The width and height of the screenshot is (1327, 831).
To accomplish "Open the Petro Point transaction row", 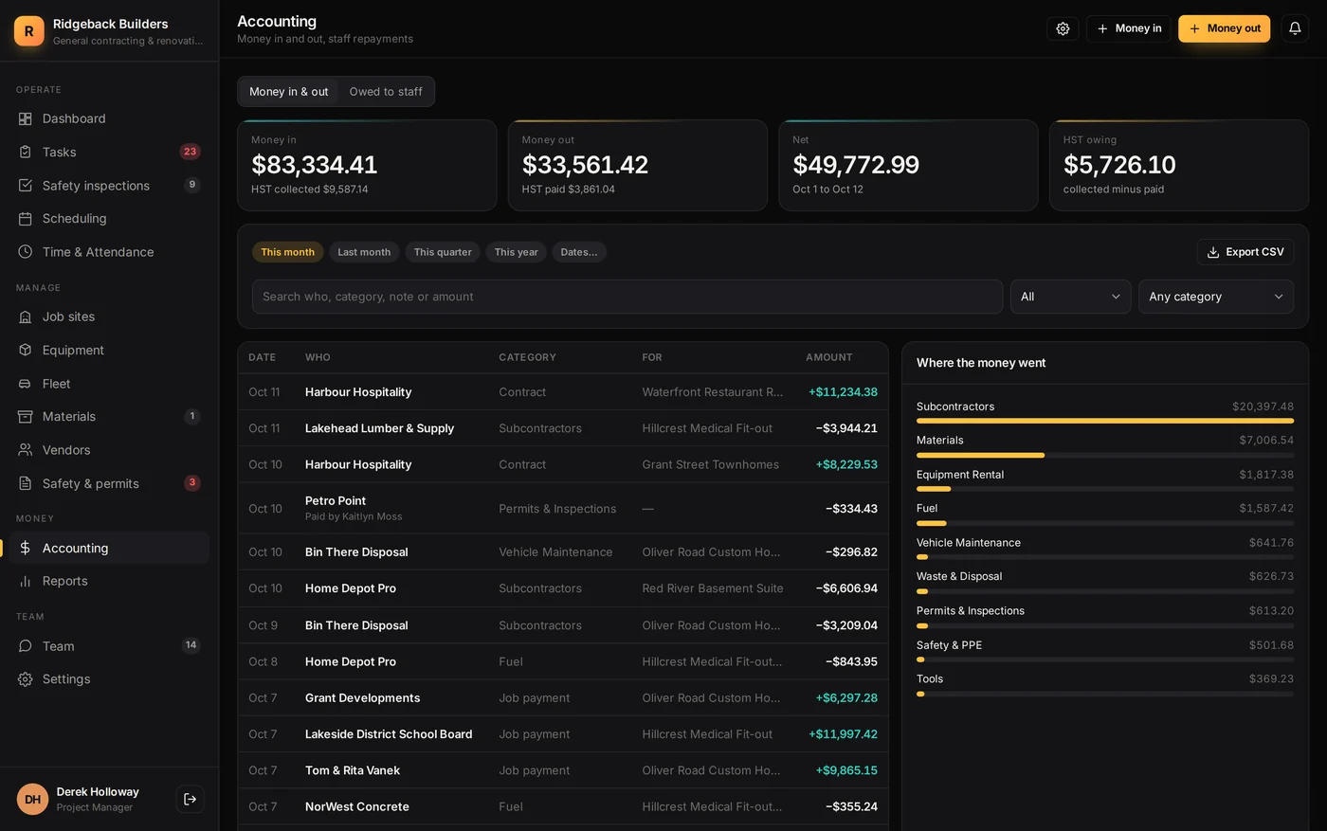I will point(563,509).
